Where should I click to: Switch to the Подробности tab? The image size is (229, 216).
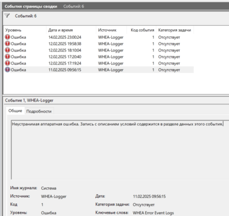[x=39, y=111]
